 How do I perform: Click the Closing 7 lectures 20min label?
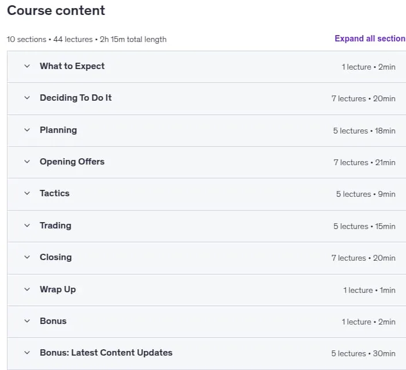coord(363,258)
